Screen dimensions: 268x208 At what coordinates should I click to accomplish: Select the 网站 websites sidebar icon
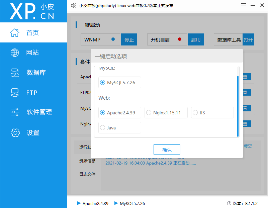point(15,53)
